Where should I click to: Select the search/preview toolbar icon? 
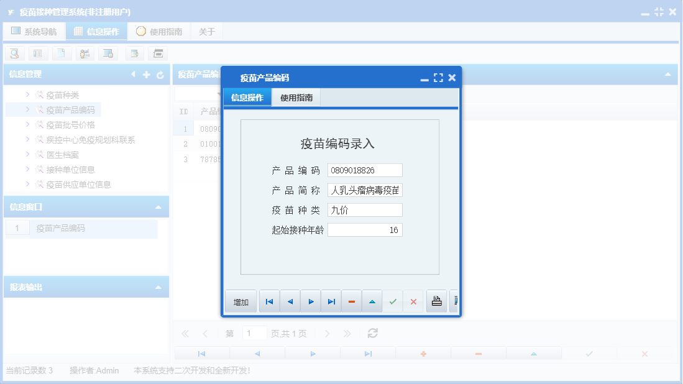14,53
